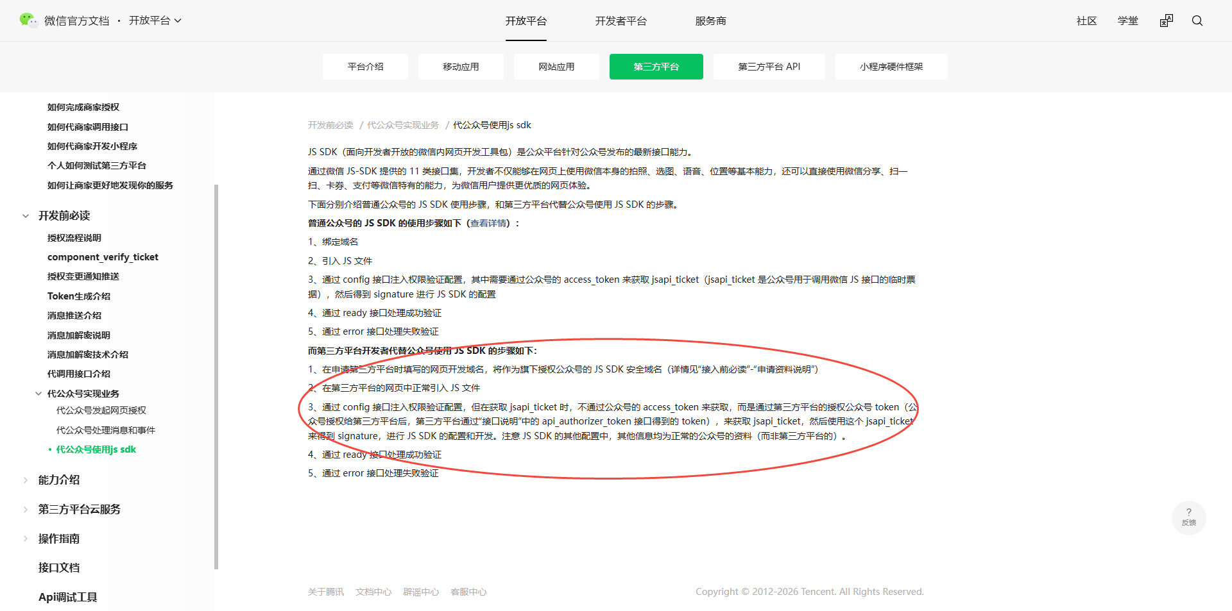Viewport: 1232px width, 611px height.
Task: Open 代公众号处理消息和事件 in sidebar
Action: click(106, 430)
